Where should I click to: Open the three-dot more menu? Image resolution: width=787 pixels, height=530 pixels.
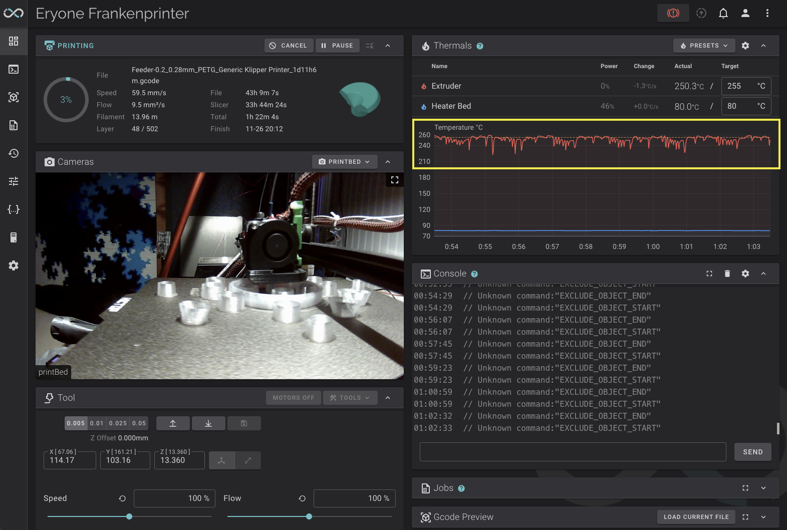[767, 13]
